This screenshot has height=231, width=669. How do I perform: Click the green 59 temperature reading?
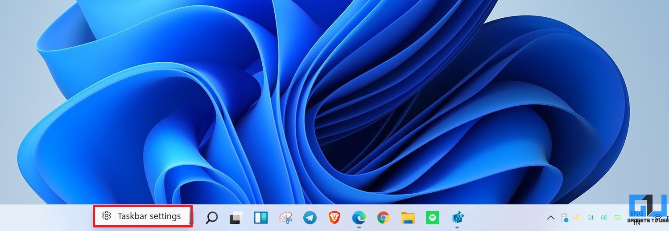click(x=617, y=218)
